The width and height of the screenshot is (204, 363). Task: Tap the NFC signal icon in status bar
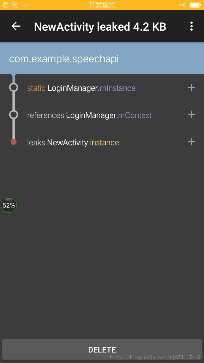click(x=182, y=5)
